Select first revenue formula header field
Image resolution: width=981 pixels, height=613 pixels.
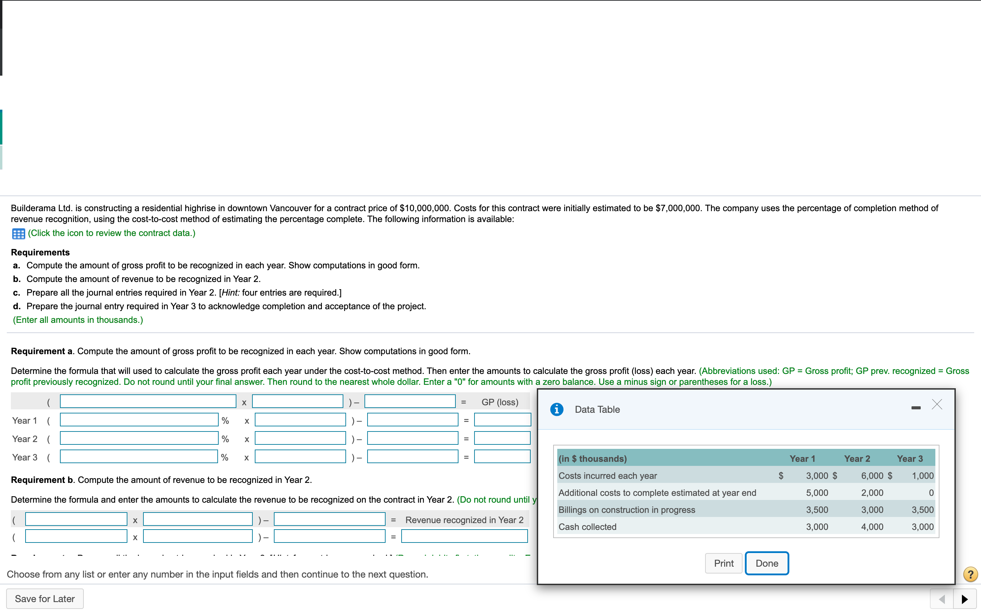click(x=76, y=519)
